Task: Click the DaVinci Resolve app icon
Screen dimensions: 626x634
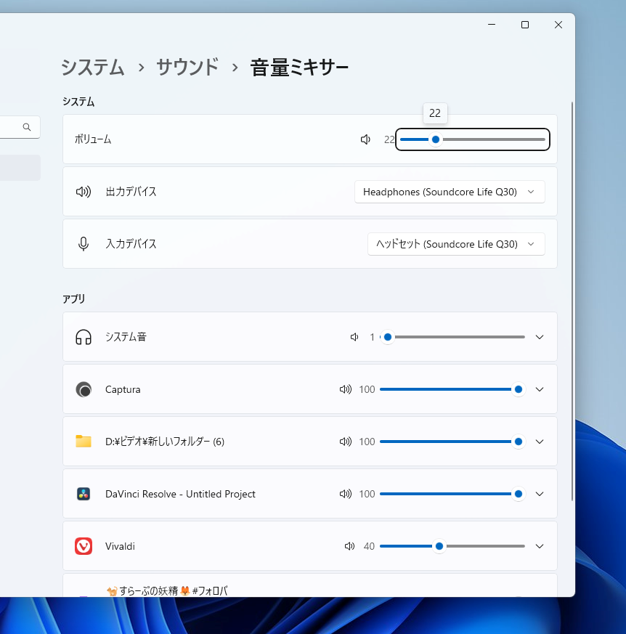Action: pyautogui.click(x=84, y=494)
